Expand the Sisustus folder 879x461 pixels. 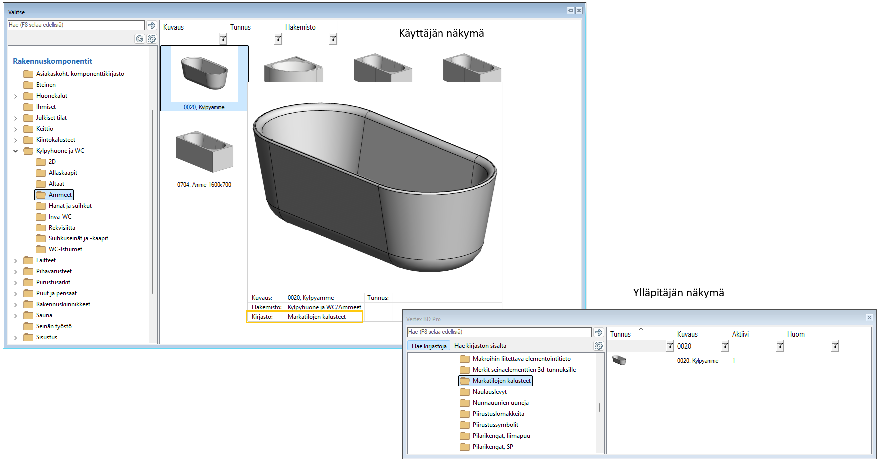pos(16,338)
